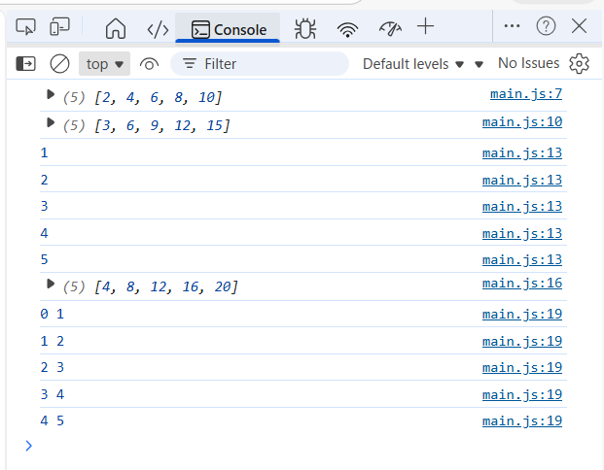Click the plus icon for more tools
This screenshot has width=604, height=470.
tap(425, 27)
